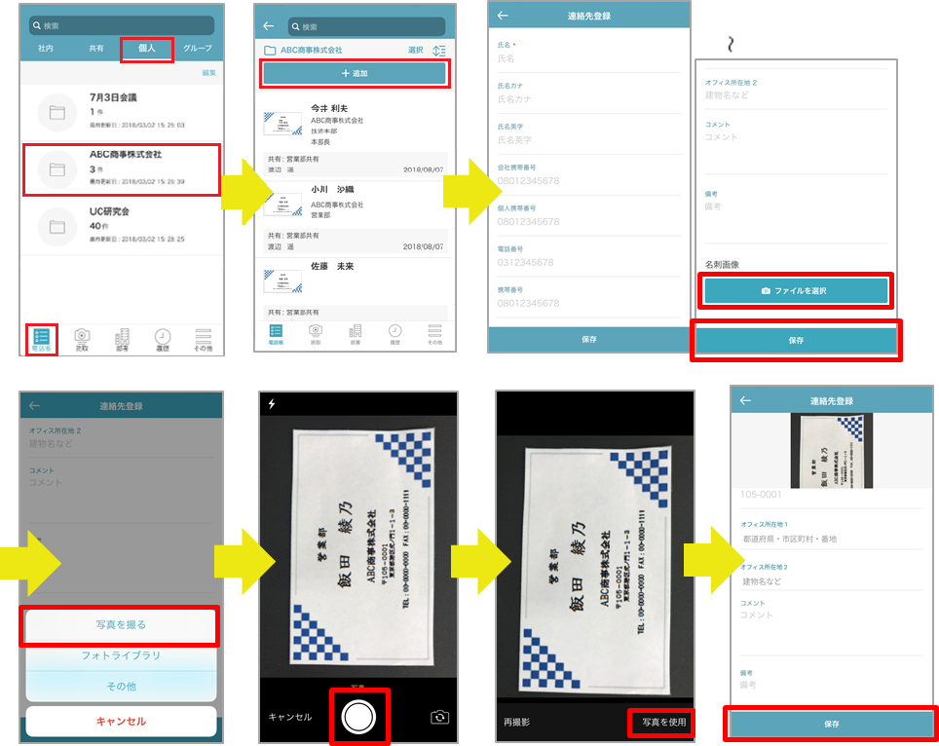
Task: Open 履歴 clock icon on folder list screen
Action: [x=162, y=338]
